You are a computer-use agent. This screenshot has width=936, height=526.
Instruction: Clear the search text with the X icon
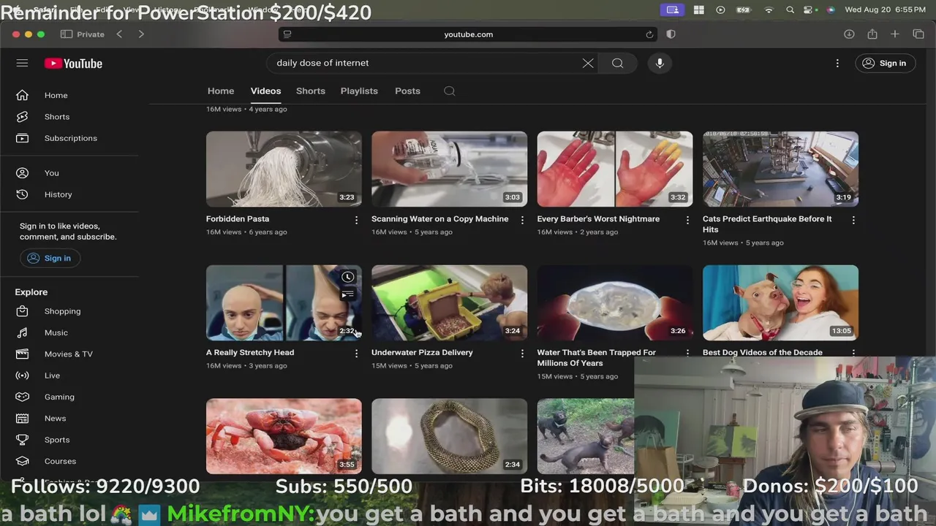(x=588, y=63)
